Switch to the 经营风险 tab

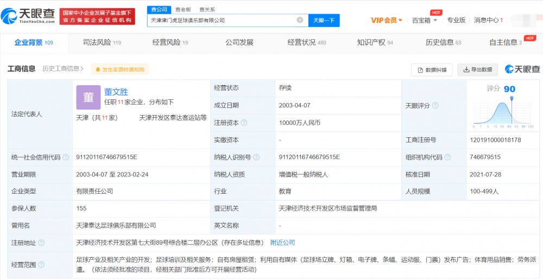click(170, 42)
